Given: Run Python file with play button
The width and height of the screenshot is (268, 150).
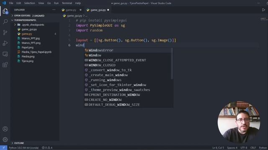Looking at the screenshot, I should click(x=263, y=10).
